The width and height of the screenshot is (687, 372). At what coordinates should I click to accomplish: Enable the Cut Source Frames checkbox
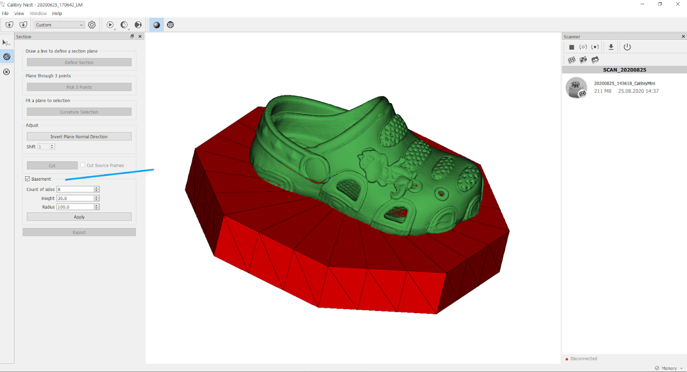[x=83, y=165]
